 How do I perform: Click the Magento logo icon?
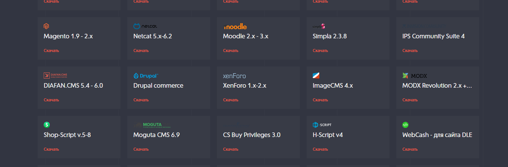pos(46,26)
